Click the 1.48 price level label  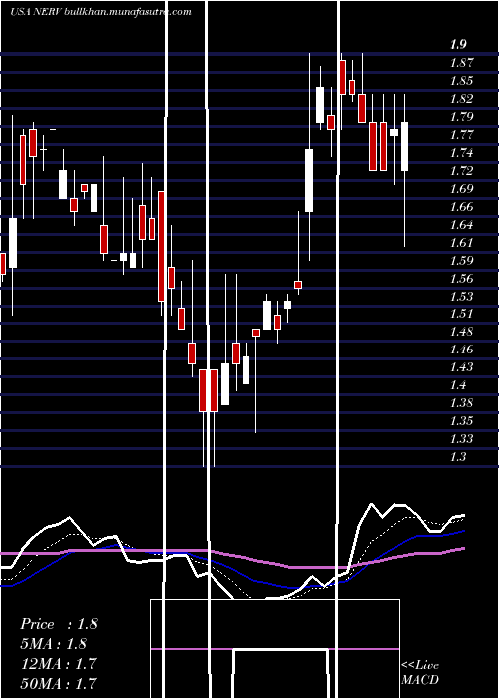(461, 332)
